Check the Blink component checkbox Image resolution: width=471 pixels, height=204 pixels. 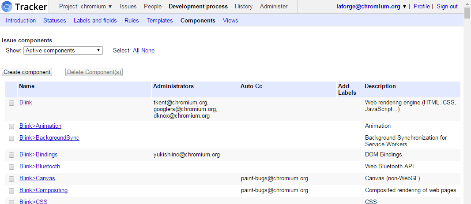(x=11, y=103)
